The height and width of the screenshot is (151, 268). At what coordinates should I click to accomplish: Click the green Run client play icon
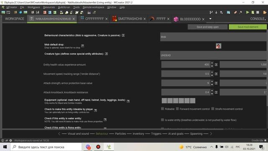point(247,12)
